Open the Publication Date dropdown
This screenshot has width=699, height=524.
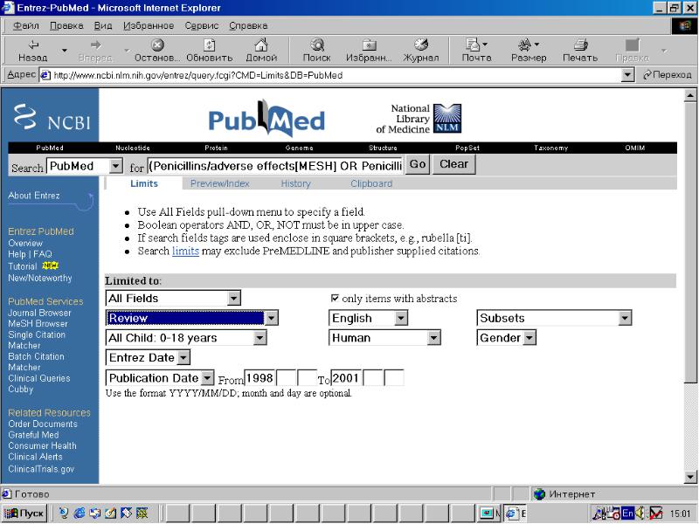(x=160, y=378)
